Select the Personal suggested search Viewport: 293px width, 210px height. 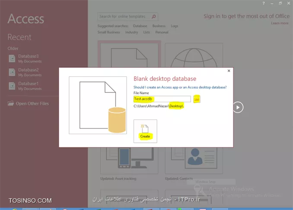(162, 32)
